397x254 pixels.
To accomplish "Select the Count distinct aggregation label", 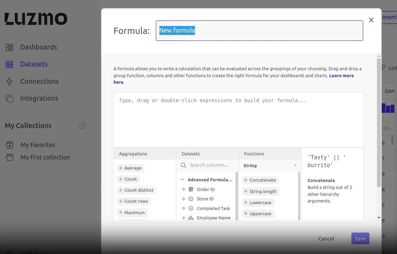I will click(139, 190).
